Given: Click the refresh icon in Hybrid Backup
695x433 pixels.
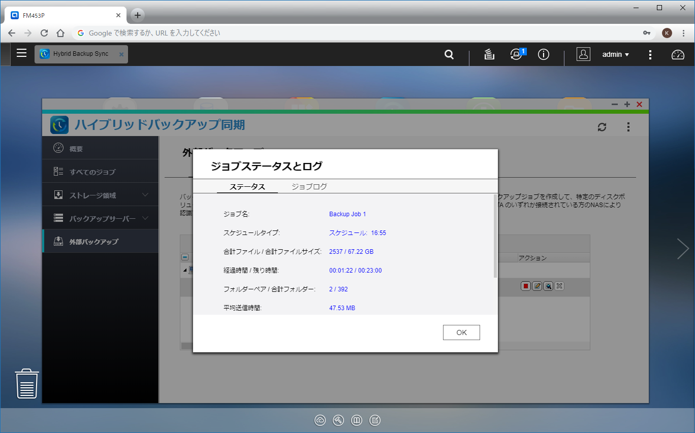Looking at the screenshot, I should pos(602,127).
